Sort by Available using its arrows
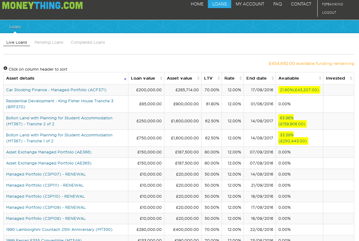Viewport: 359px width, 241px height. click(x=320, y=78)
